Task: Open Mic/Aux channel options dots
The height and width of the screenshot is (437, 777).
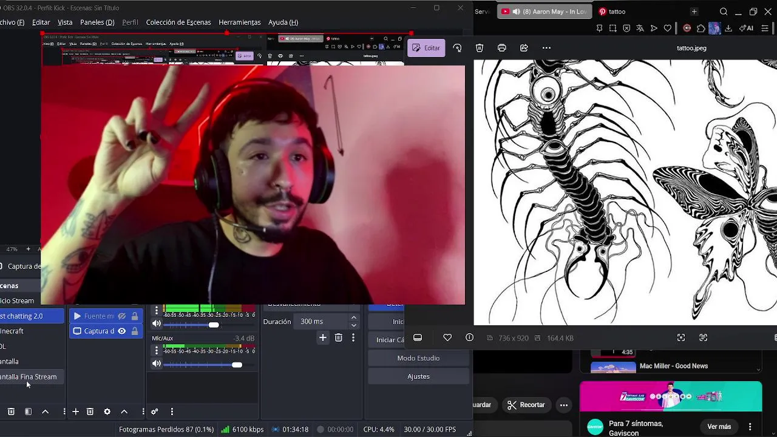Action: (157, 350)
